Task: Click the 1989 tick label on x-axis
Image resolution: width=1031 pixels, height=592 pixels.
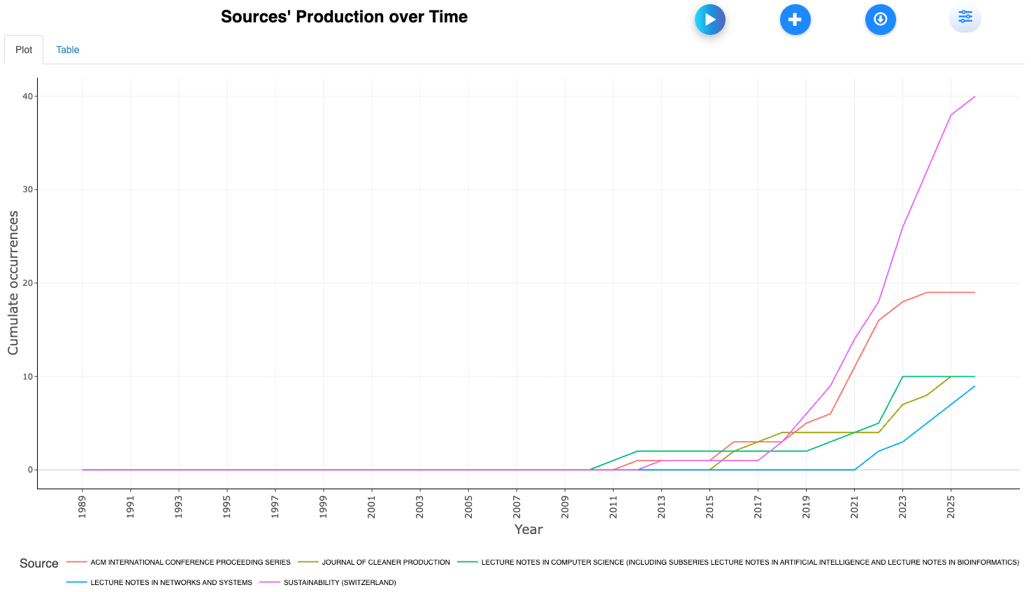Action: pos(82,507)
